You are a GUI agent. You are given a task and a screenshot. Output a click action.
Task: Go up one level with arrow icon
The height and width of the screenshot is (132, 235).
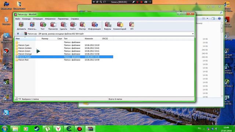[x=18, y=34]
